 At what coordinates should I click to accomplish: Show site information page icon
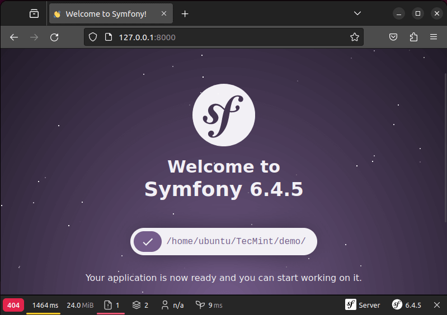pyautogui.click(x=109, y=37)
